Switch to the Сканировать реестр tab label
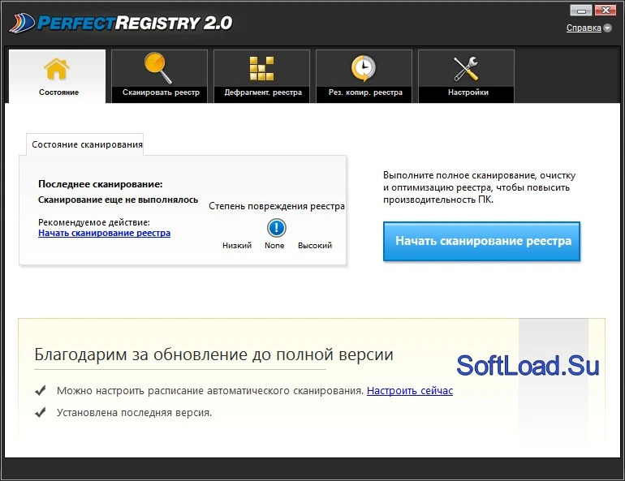Viewport: 625px width, 481px height. coord(161,92)
